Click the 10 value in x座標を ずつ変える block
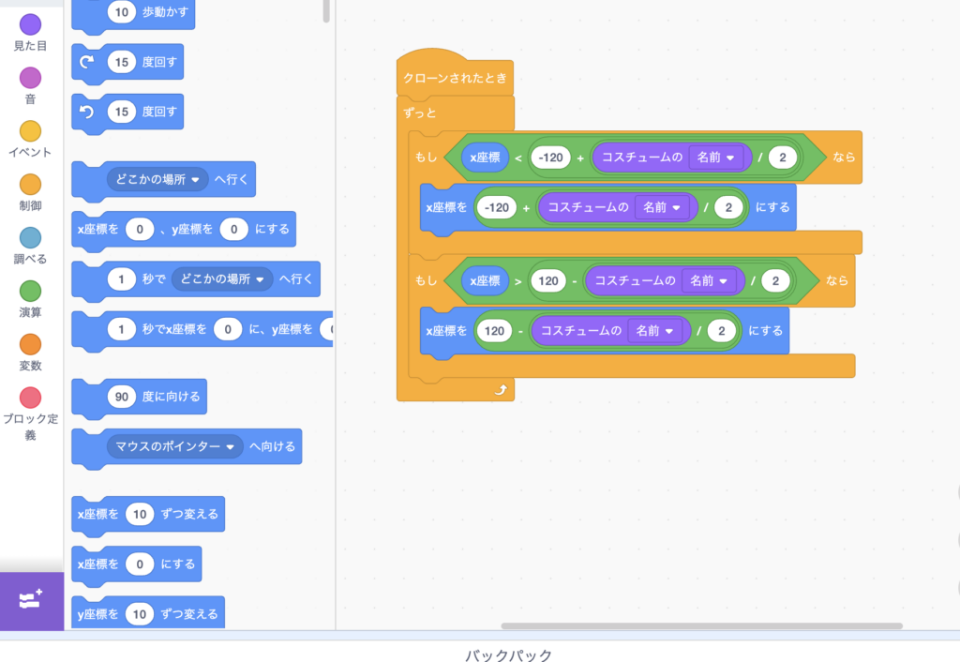 [x=140, y=514]
